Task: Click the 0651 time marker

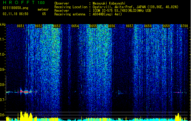Action: [x=21, y=26]
